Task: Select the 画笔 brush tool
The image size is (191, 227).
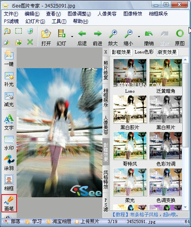Action: tap(9, 203)
